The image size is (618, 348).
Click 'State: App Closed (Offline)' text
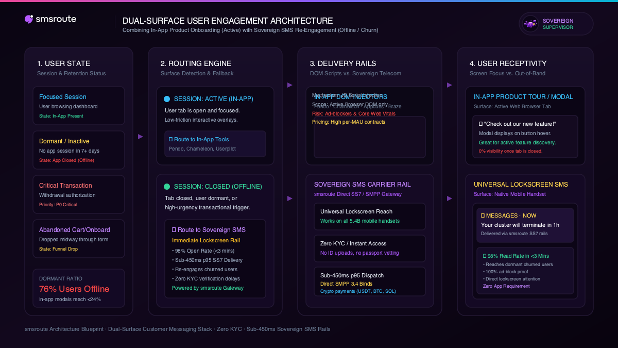(66, 160)
